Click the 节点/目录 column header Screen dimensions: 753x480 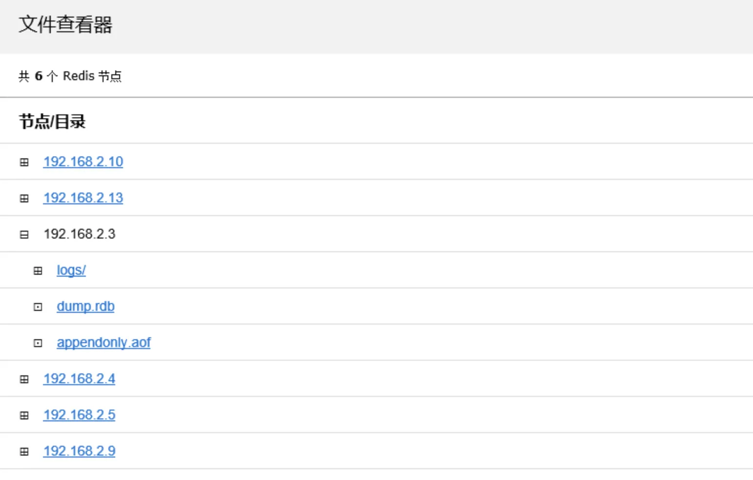[x=52, y=121]
